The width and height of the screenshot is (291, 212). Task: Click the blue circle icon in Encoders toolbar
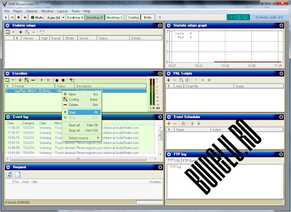(x=57, y=80)
